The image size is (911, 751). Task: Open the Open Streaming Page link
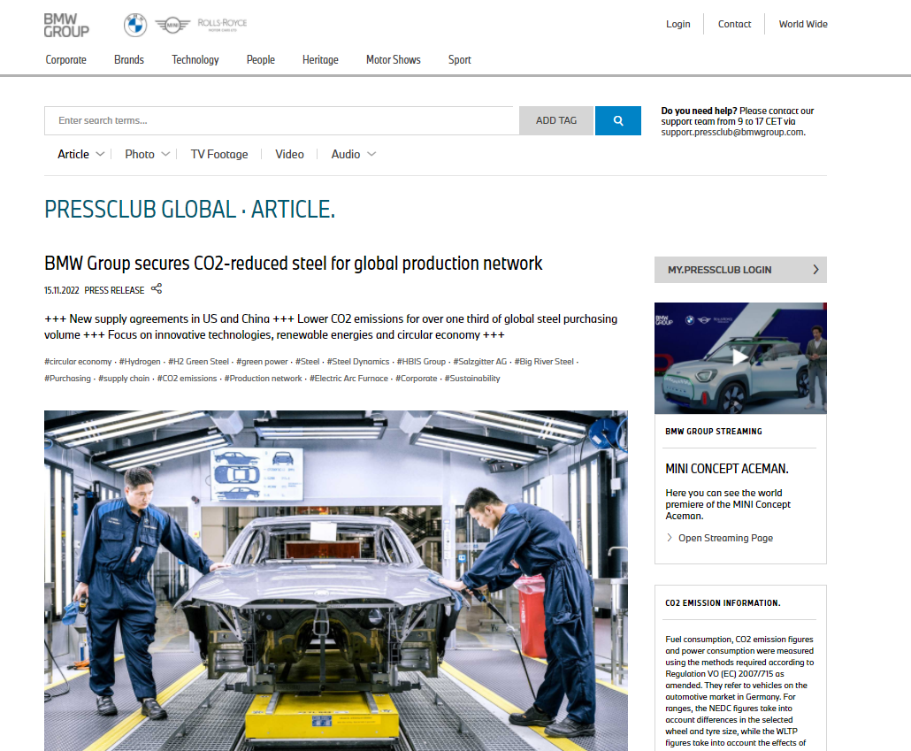point(725,538)
